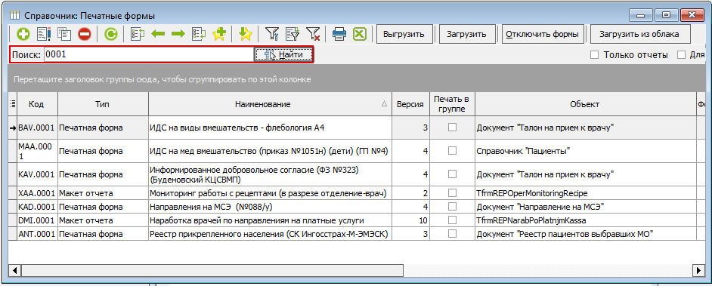Image resolution: width=712 pixels, height=286 pixels.
Task: Toggle Печать в группе for MAA.0001 row
Action: (452, 151)
